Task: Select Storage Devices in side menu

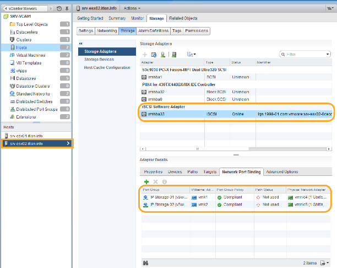Action: pos(100,59)
